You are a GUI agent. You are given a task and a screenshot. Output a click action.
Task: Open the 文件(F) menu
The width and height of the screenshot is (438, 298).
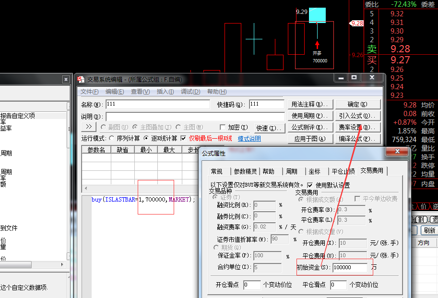pyautogui.click(x=89, y=92)
